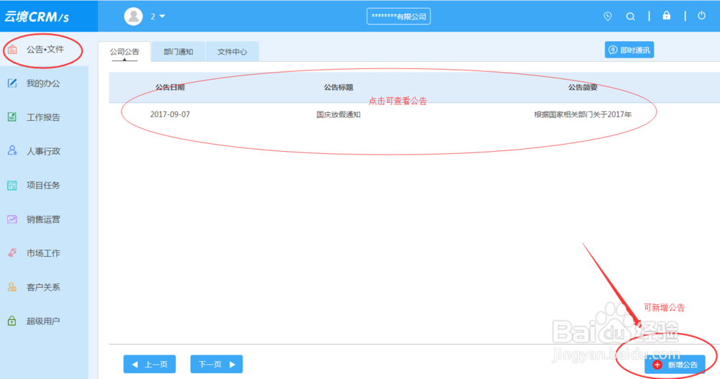Click the 我的办公 pencil icon

[12, 83]
